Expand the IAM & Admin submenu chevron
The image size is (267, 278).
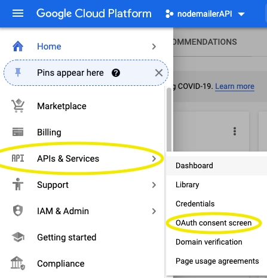click(154, 211)
